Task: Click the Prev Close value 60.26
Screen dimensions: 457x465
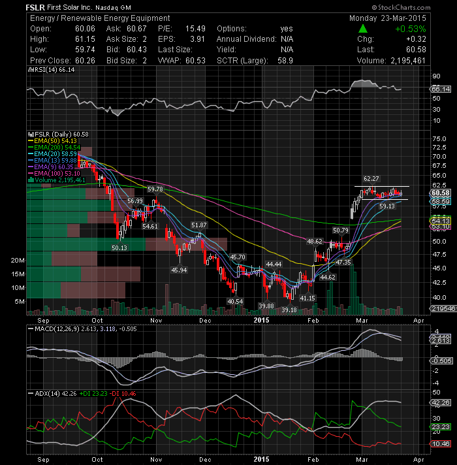Action: pyautogui.click(x=85, y=61)
